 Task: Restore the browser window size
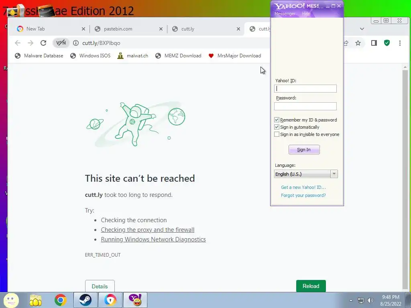pyautogui.click(x=386, y=21)
